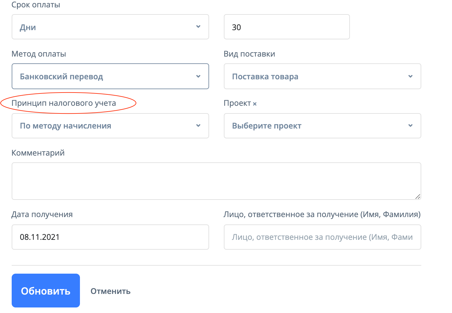Click the Отменить link
Screen dimensions: 452x313
pyautogui.click(x=110, y=291)
